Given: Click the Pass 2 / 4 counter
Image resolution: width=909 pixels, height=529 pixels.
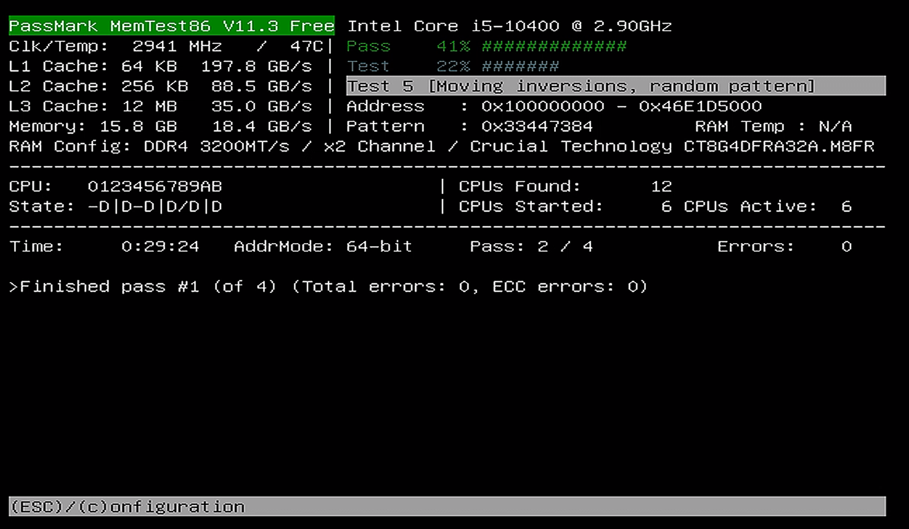Looking at the screenshot, I should click(x=531, y=246).
